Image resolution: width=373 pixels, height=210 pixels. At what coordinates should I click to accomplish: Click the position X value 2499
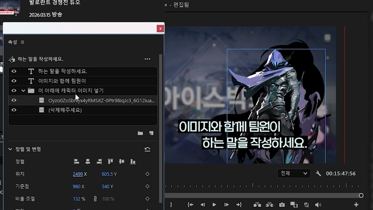point(78,174)
